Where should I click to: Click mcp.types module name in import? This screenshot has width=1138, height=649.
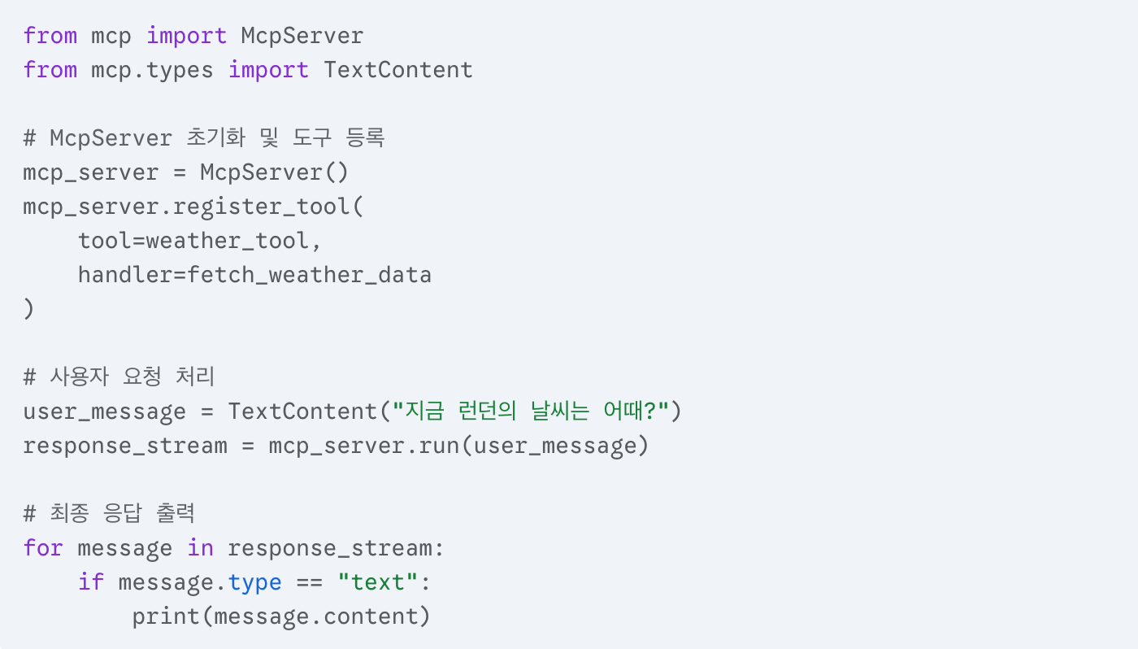click(152, 70)
